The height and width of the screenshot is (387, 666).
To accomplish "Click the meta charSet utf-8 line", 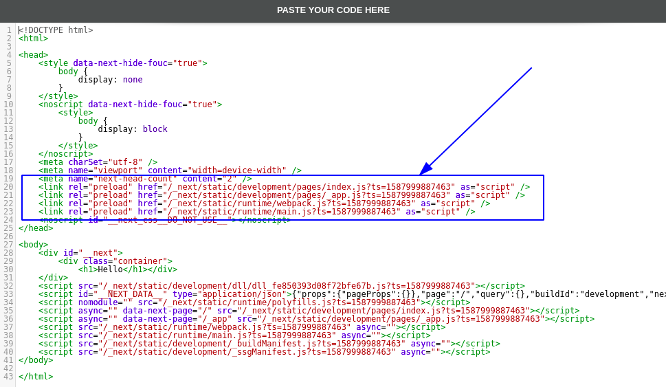I will coord(98,162).
